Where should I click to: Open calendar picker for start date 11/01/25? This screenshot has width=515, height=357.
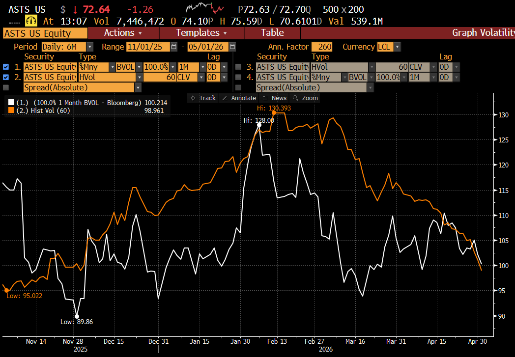tap(174, 47)
